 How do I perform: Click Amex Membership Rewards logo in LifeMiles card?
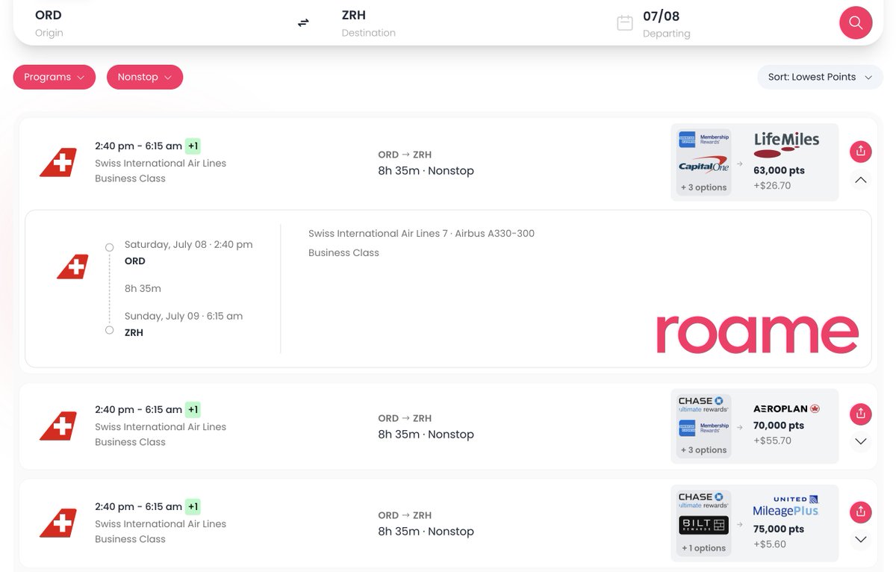[703, 139]
